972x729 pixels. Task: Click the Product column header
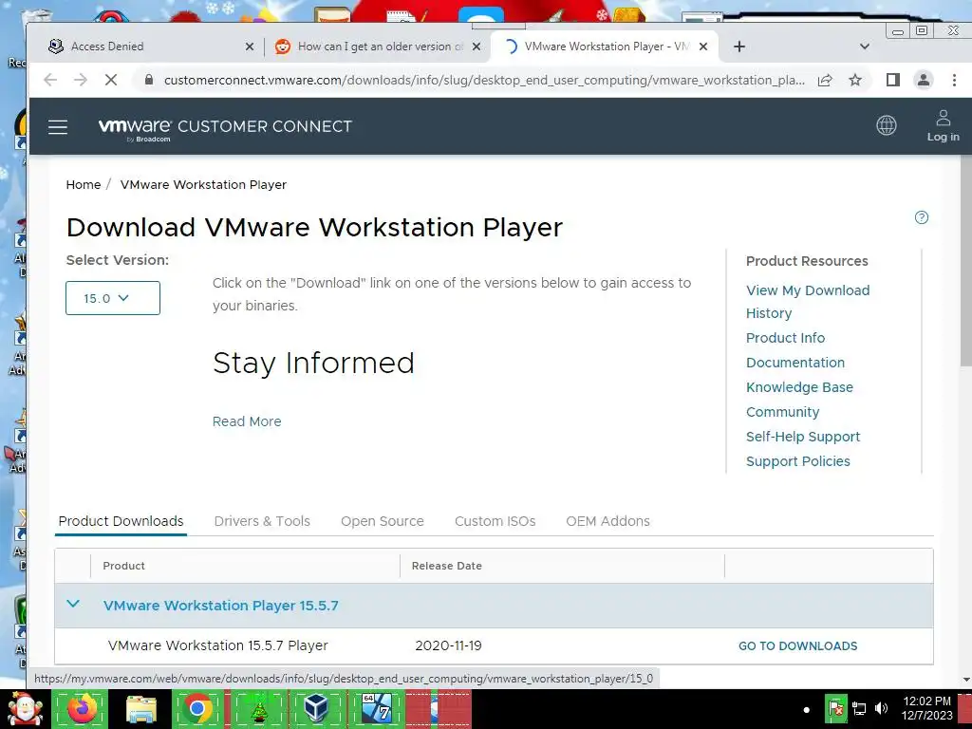[x=124, y=566]
